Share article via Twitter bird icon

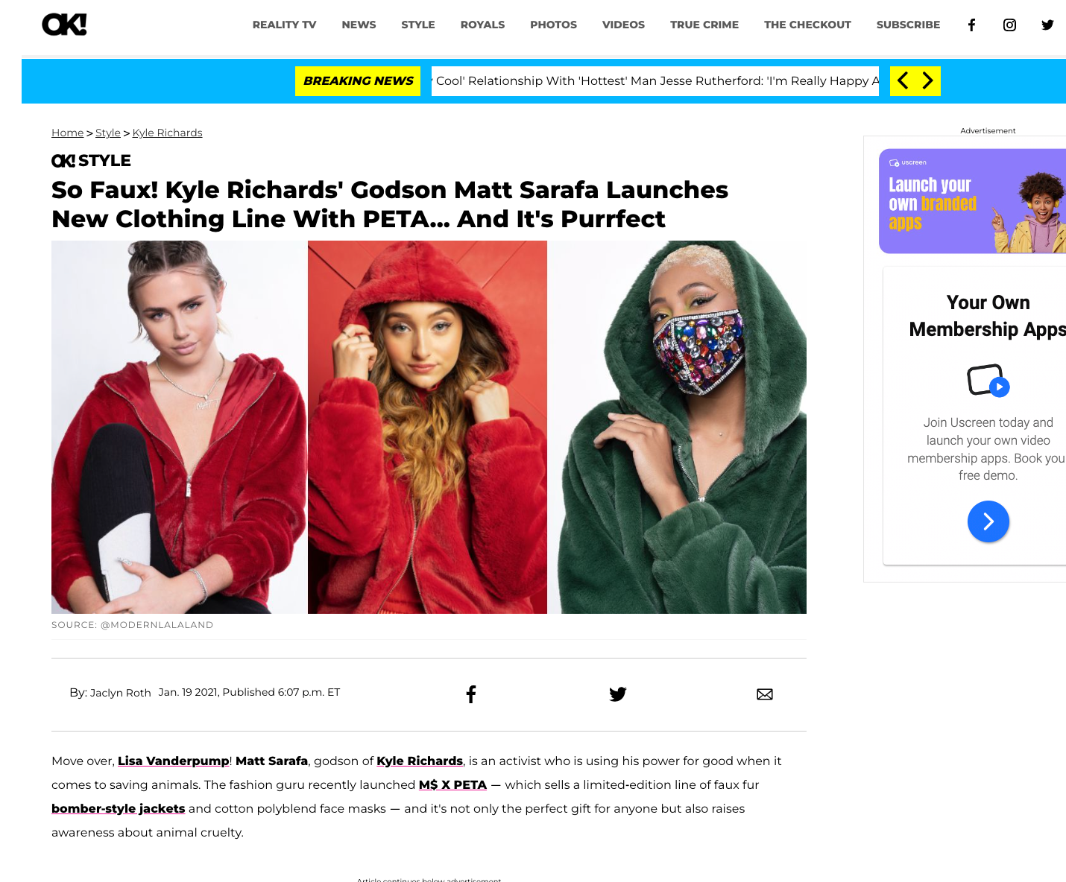pyautogui.click(x=618, y=694)
